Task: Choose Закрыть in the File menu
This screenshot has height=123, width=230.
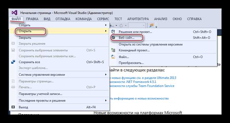Action: (x=59, y=38)
